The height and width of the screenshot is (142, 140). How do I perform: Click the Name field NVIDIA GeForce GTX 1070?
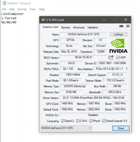coord(84,34)
